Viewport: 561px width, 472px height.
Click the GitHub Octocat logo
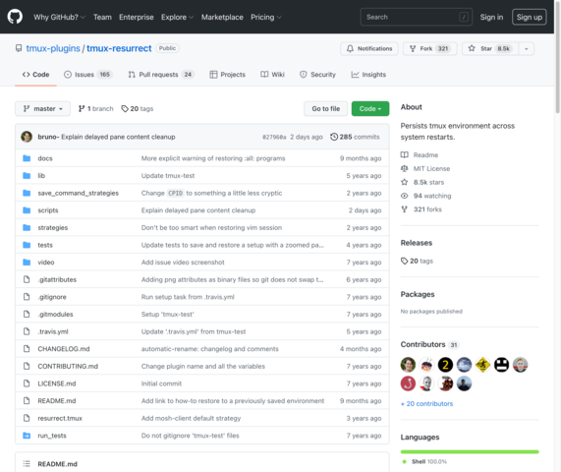point(15,17)
